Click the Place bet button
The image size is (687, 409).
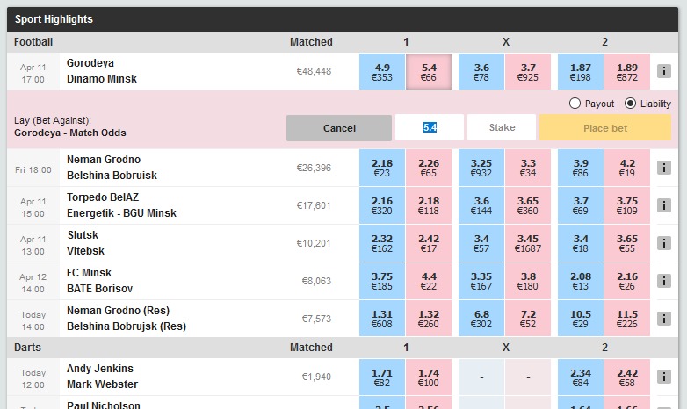pyautogui.click(x=604, y=128)
